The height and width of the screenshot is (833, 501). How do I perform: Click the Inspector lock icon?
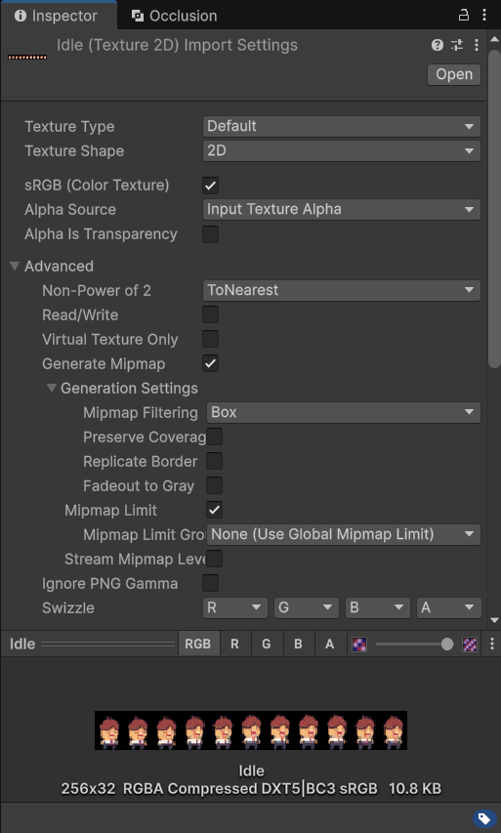[463, 16]
